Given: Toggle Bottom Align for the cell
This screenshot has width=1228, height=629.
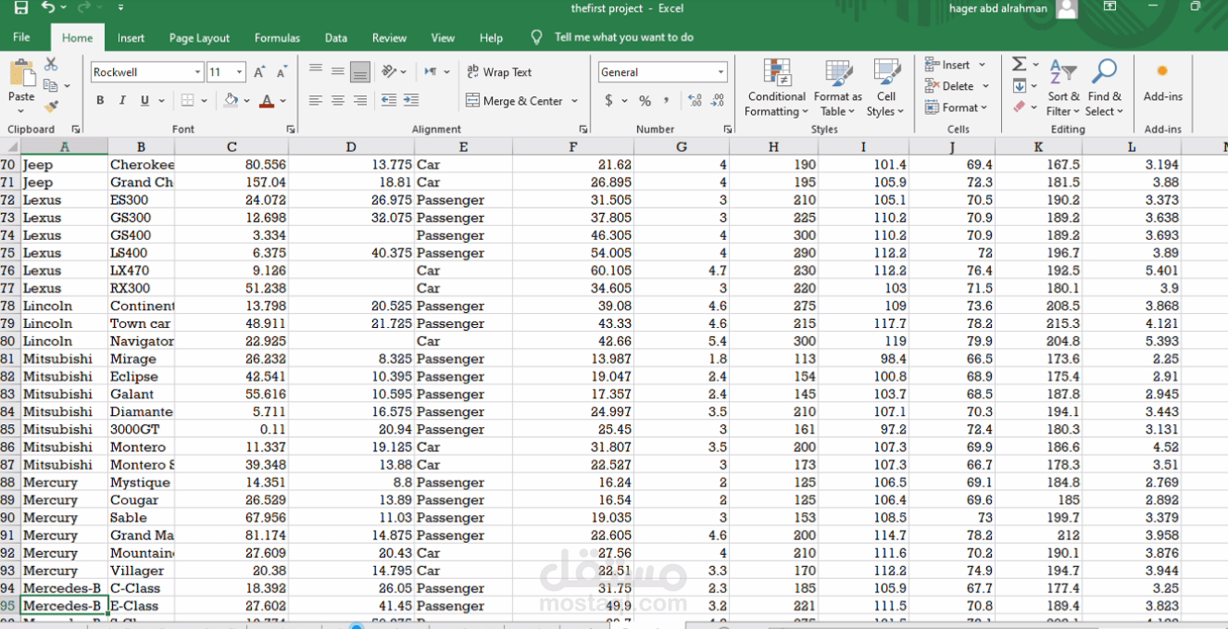Looking at the screenshot, I should [360, 71].
